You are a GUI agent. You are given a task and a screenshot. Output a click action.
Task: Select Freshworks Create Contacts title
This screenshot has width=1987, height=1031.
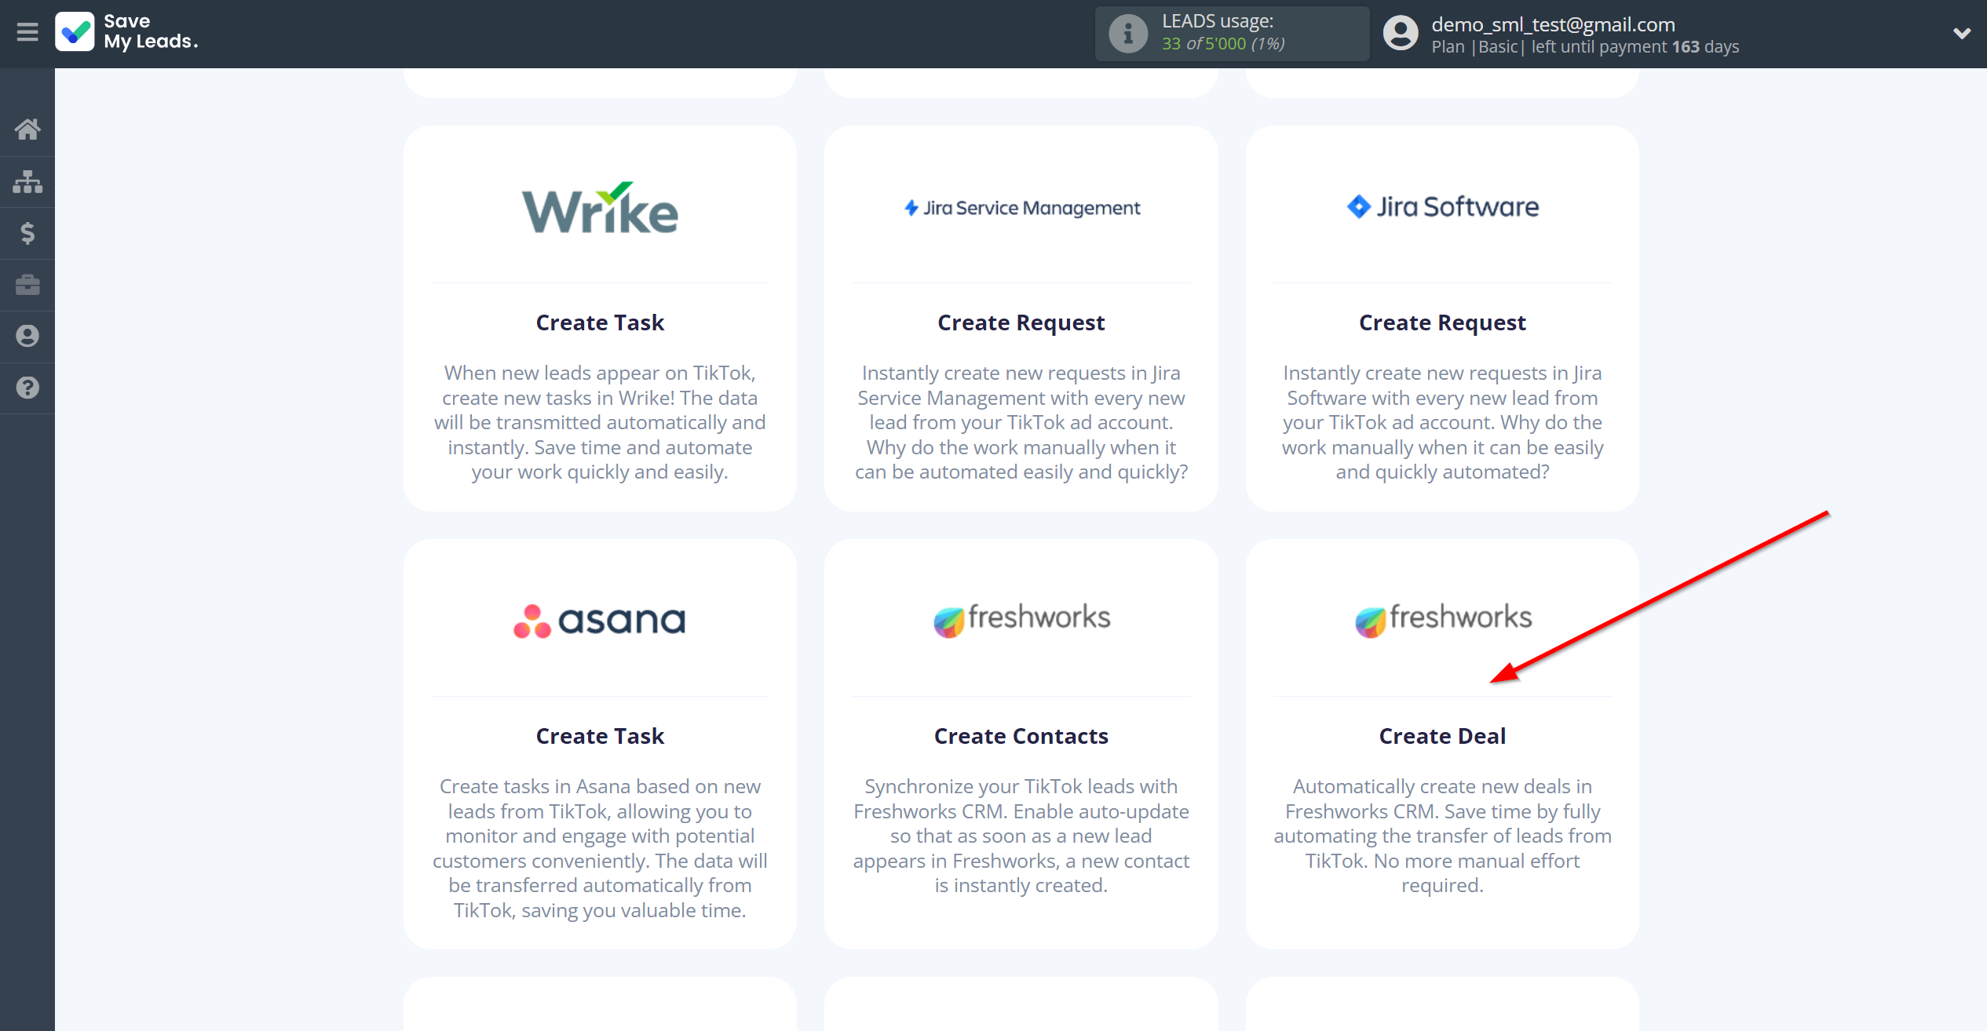pos(1021,736)
